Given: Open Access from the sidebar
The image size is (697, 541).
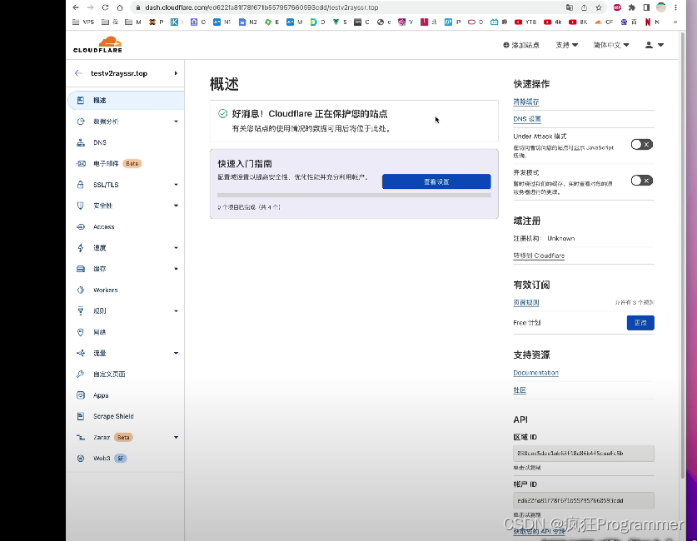Looking at the screenshot, I should pyautogui.click(x=106, y=226).
